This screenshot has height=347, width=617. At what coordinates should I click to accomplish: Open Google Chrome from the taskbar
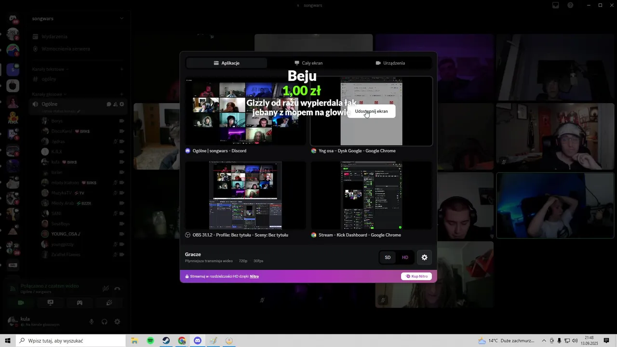click(182, 341)
